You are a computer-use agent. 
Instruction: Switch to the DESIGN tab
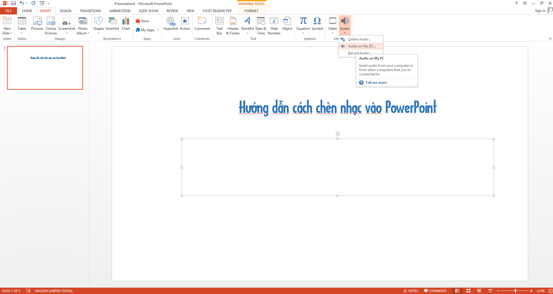[x=66, y=11]
